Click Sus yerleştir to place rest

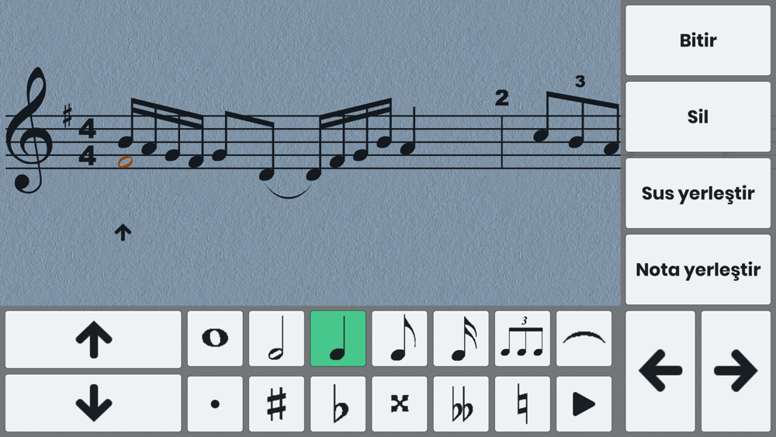698,193
